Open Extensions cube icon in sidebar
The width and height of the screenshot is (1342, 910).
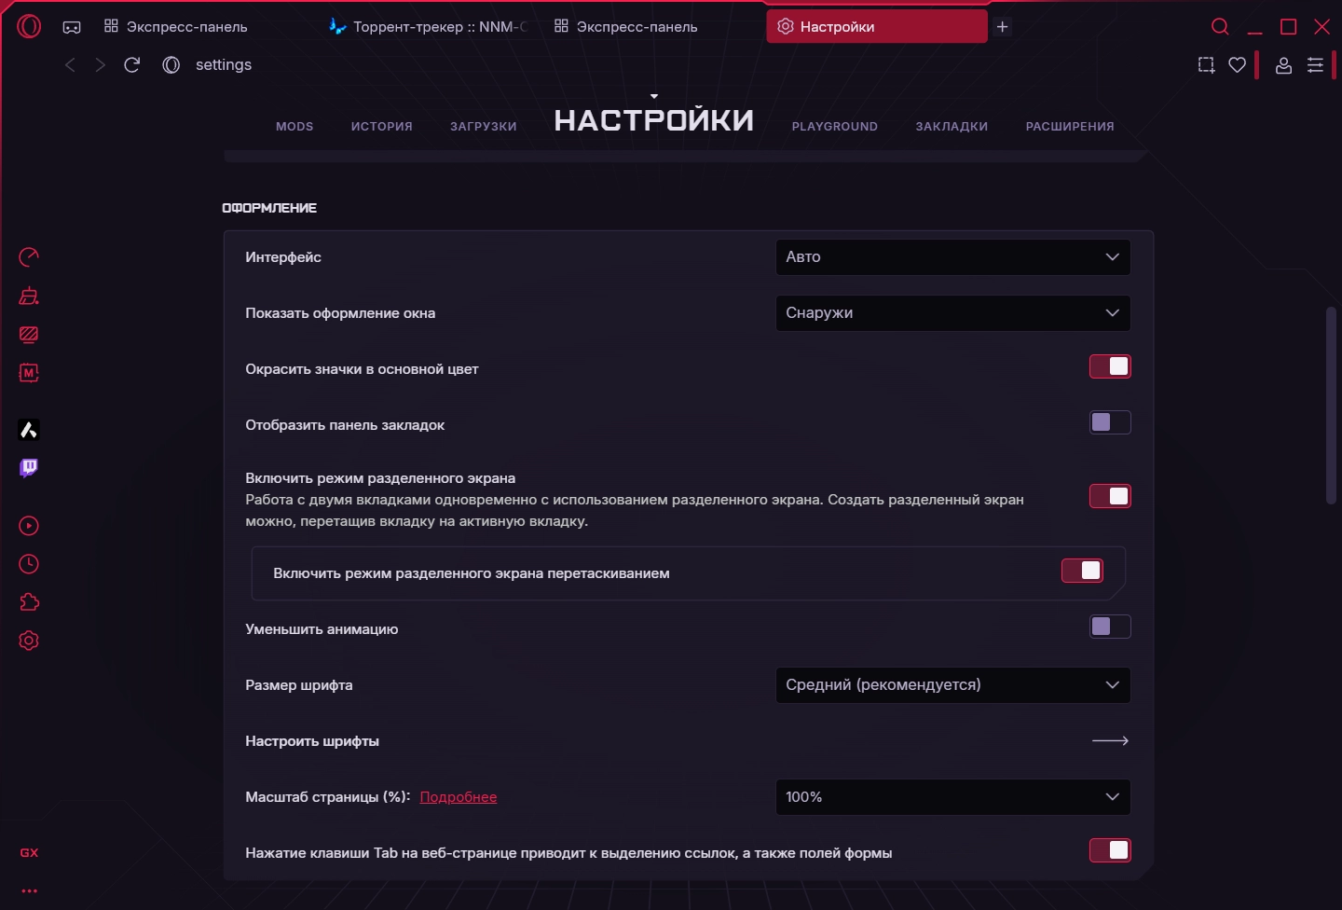[x=29, y=602]
